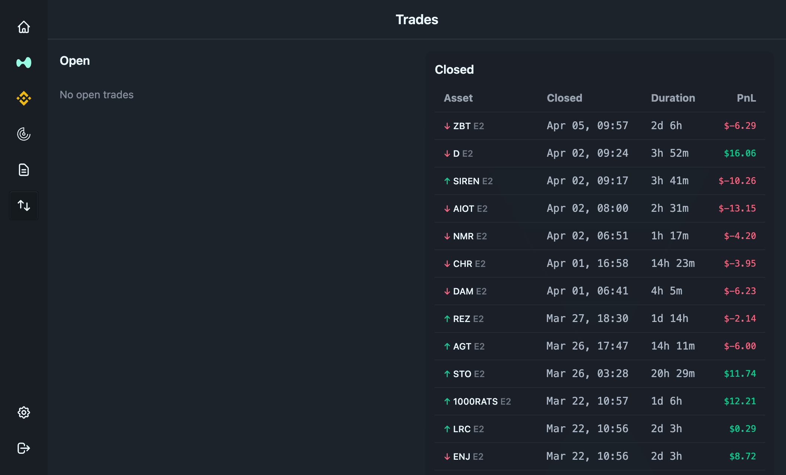Screen dimensions: 786x475
Task: Click the $-4.20 PnL value
Action: (x=740, y=236)
